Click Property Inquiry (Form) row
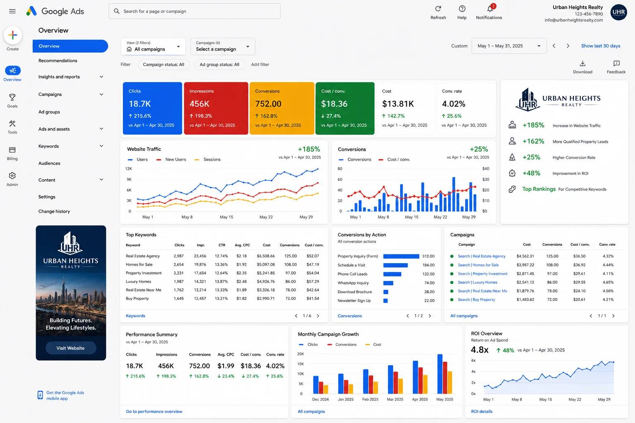Viewport: 635px width, 423px height. pos(386,257)
